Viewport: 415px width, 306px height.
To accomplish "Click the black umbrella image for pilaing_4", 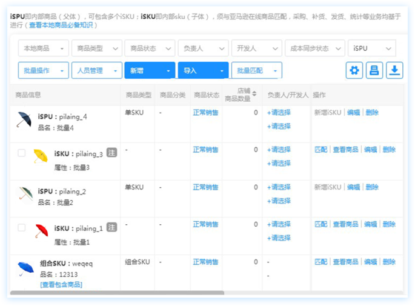I will point(24,119).
